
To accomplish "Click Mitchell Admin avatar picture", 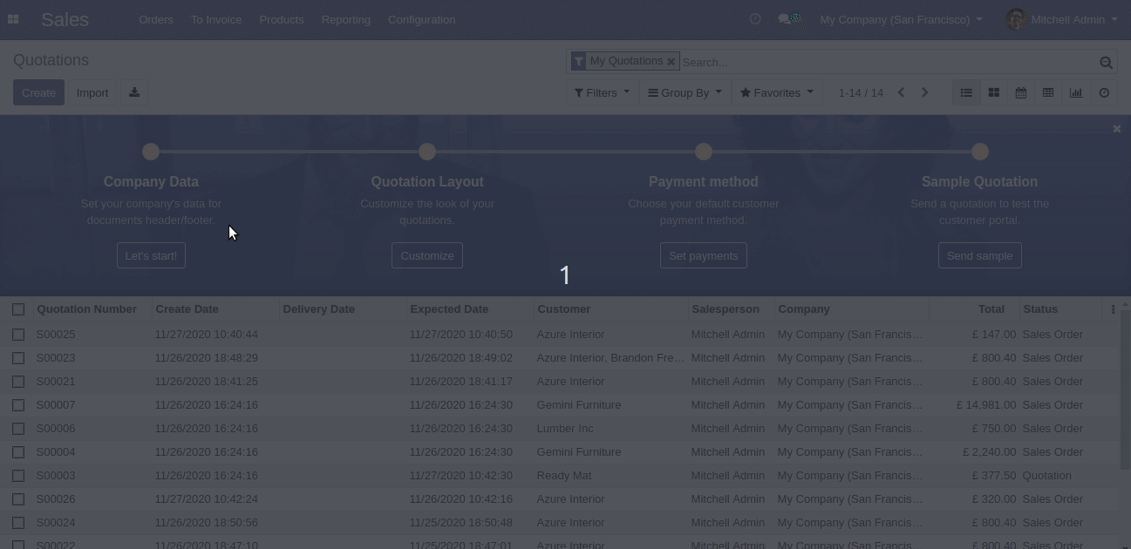I will coord(1016,19).
